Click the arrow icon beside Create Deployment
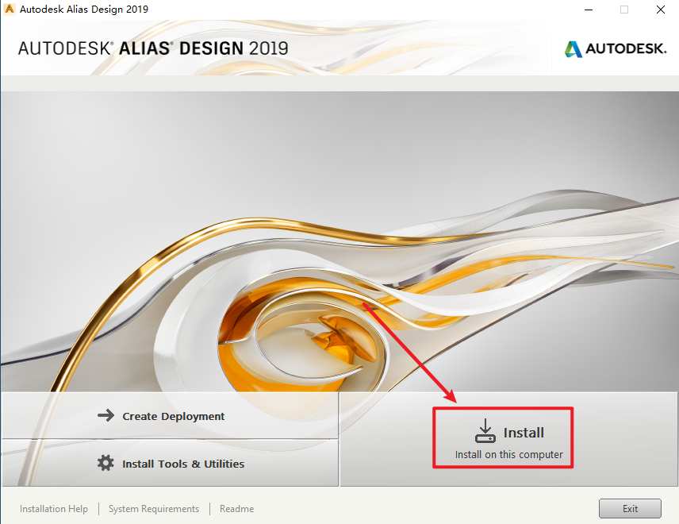The width and height of the screenshot is (679, 524). point(105,416)
